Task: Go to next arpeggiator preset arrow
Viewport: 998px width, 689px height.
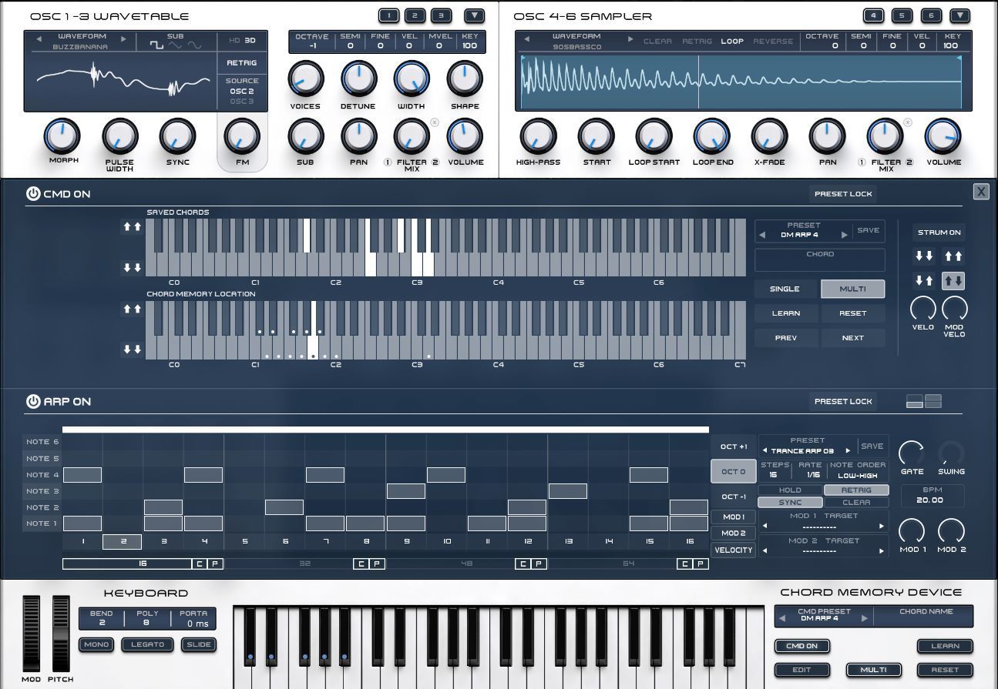Action: (848, 451)
